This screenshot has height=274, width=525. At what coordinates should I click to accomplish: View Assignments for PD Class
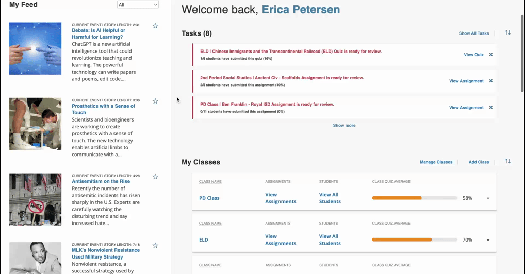(x=281, y=198)
